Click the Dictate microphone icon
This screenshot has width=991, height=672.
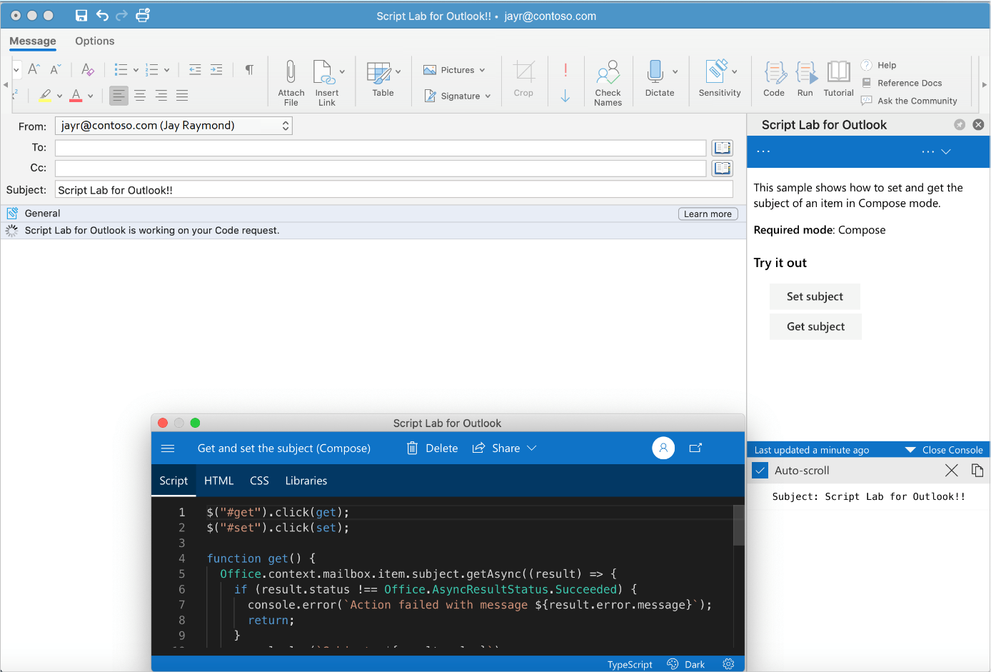pos(655,72)
